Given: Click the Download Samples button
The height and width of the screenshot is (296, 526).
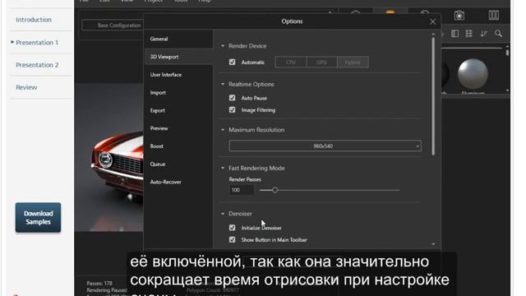Looking at the screenshot, I should pos(39,217).
